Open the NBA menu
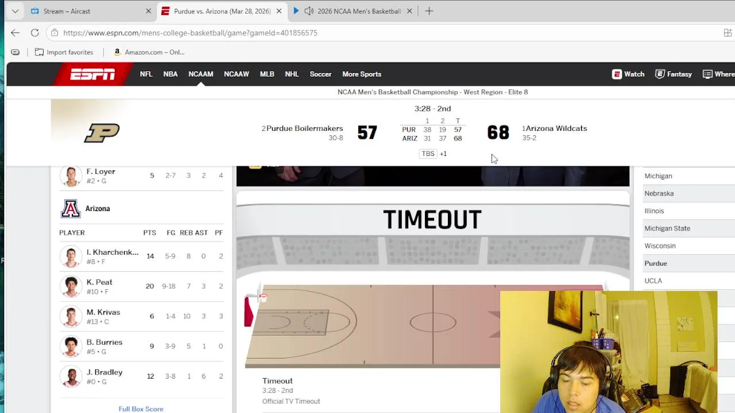 (x=171, y=74)
